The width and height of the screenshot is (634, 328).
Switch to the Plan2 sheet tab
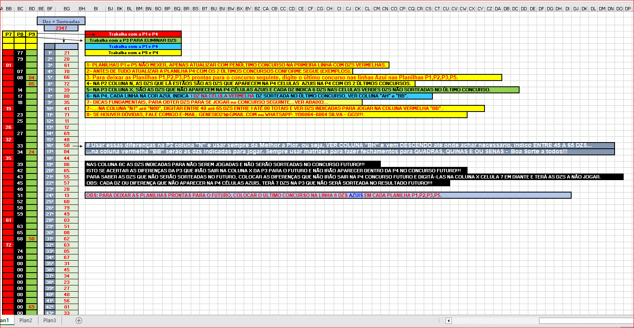pyautogui.click(x=26, y=321)
